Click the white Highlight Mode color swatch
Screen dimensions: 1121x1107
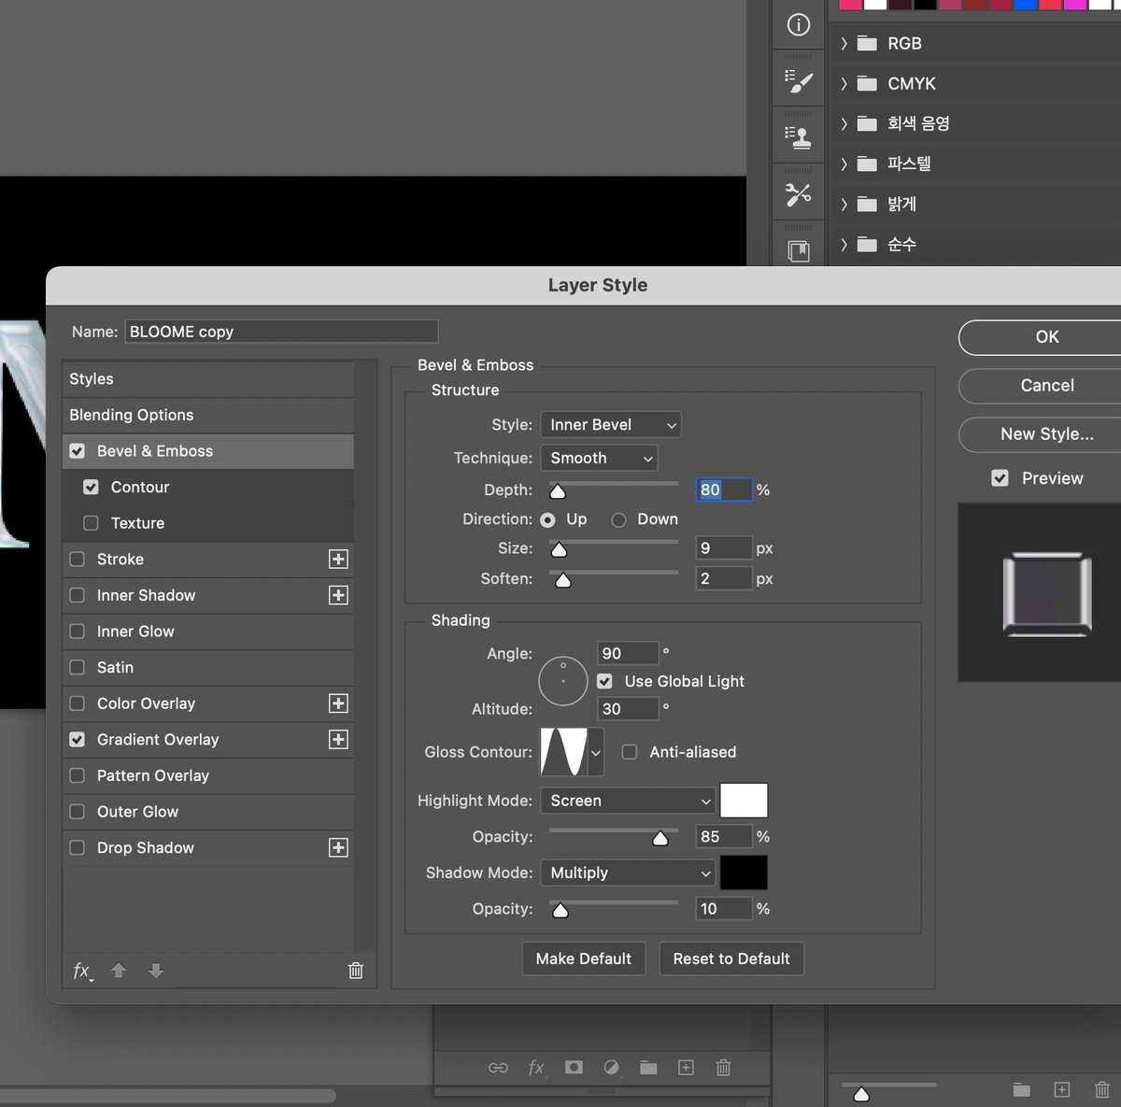point(744,801)
